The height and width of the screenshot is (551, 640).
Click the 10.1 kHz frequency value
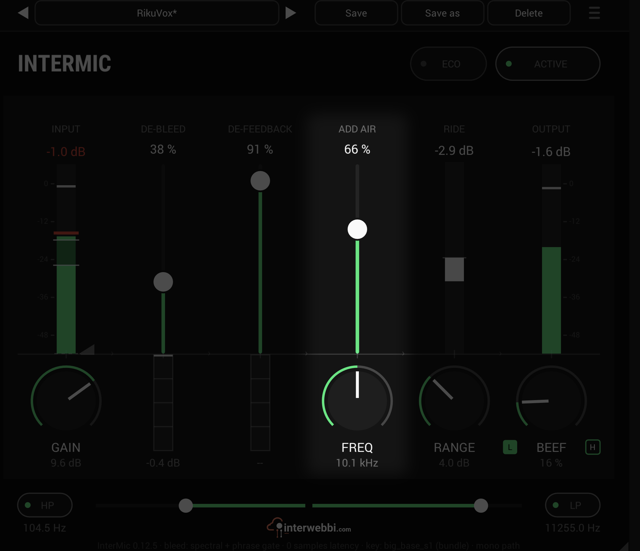click(357, 463)
